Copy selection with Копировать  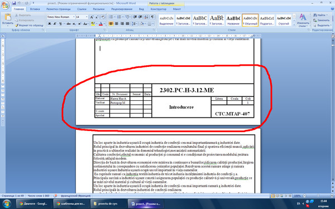[x=25, y=20]
